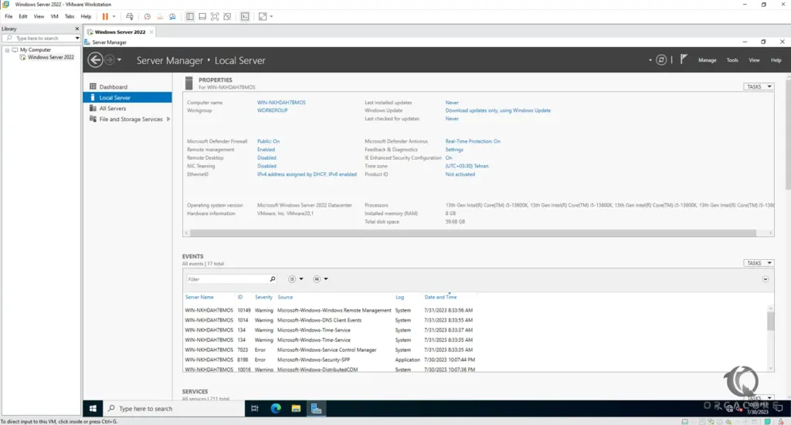
Task: Open the Server Manager notifications flag
Action: tap(684, 59)
